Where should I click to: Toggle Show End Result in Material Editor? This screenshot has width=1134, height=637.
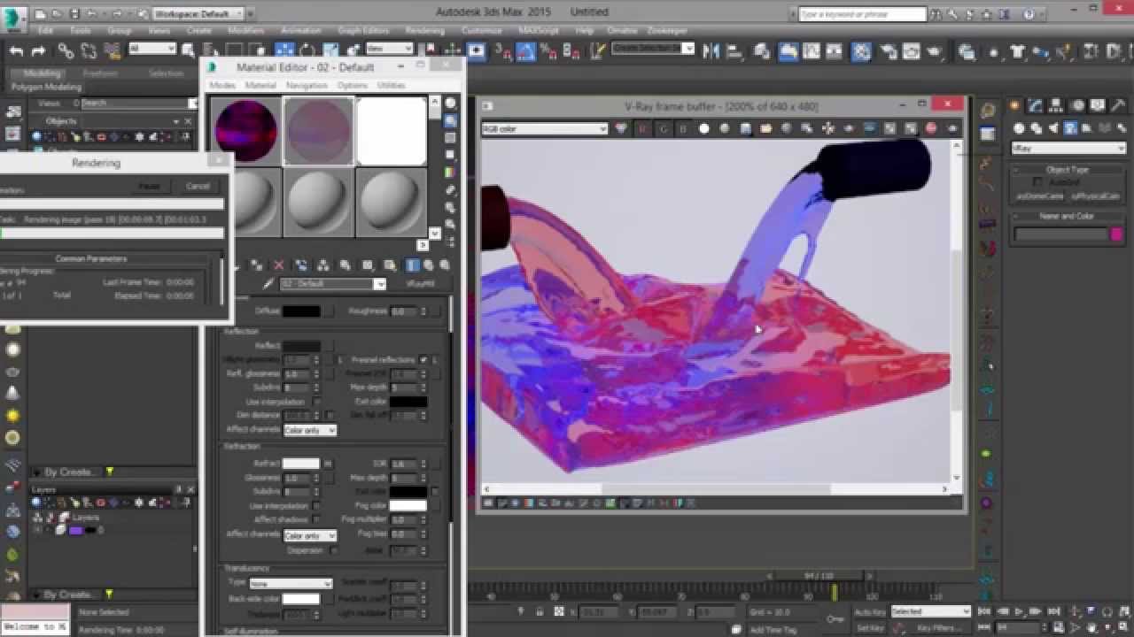pyautogui.click(x=413, y=265)
